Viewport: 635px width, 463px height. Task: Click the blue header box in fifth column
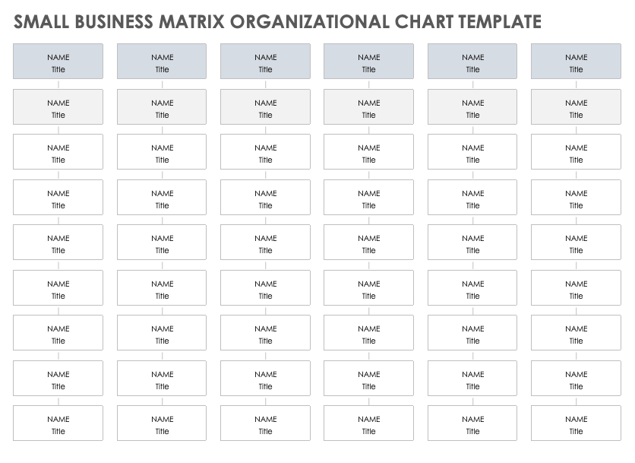(x=472, y=62)
